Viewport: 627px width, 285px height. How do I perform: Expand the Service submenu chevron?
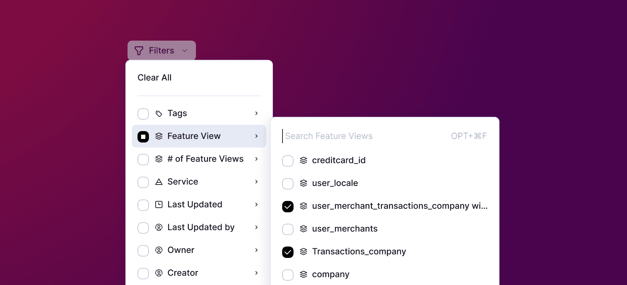pyautogui.click(x=256, y=182)
